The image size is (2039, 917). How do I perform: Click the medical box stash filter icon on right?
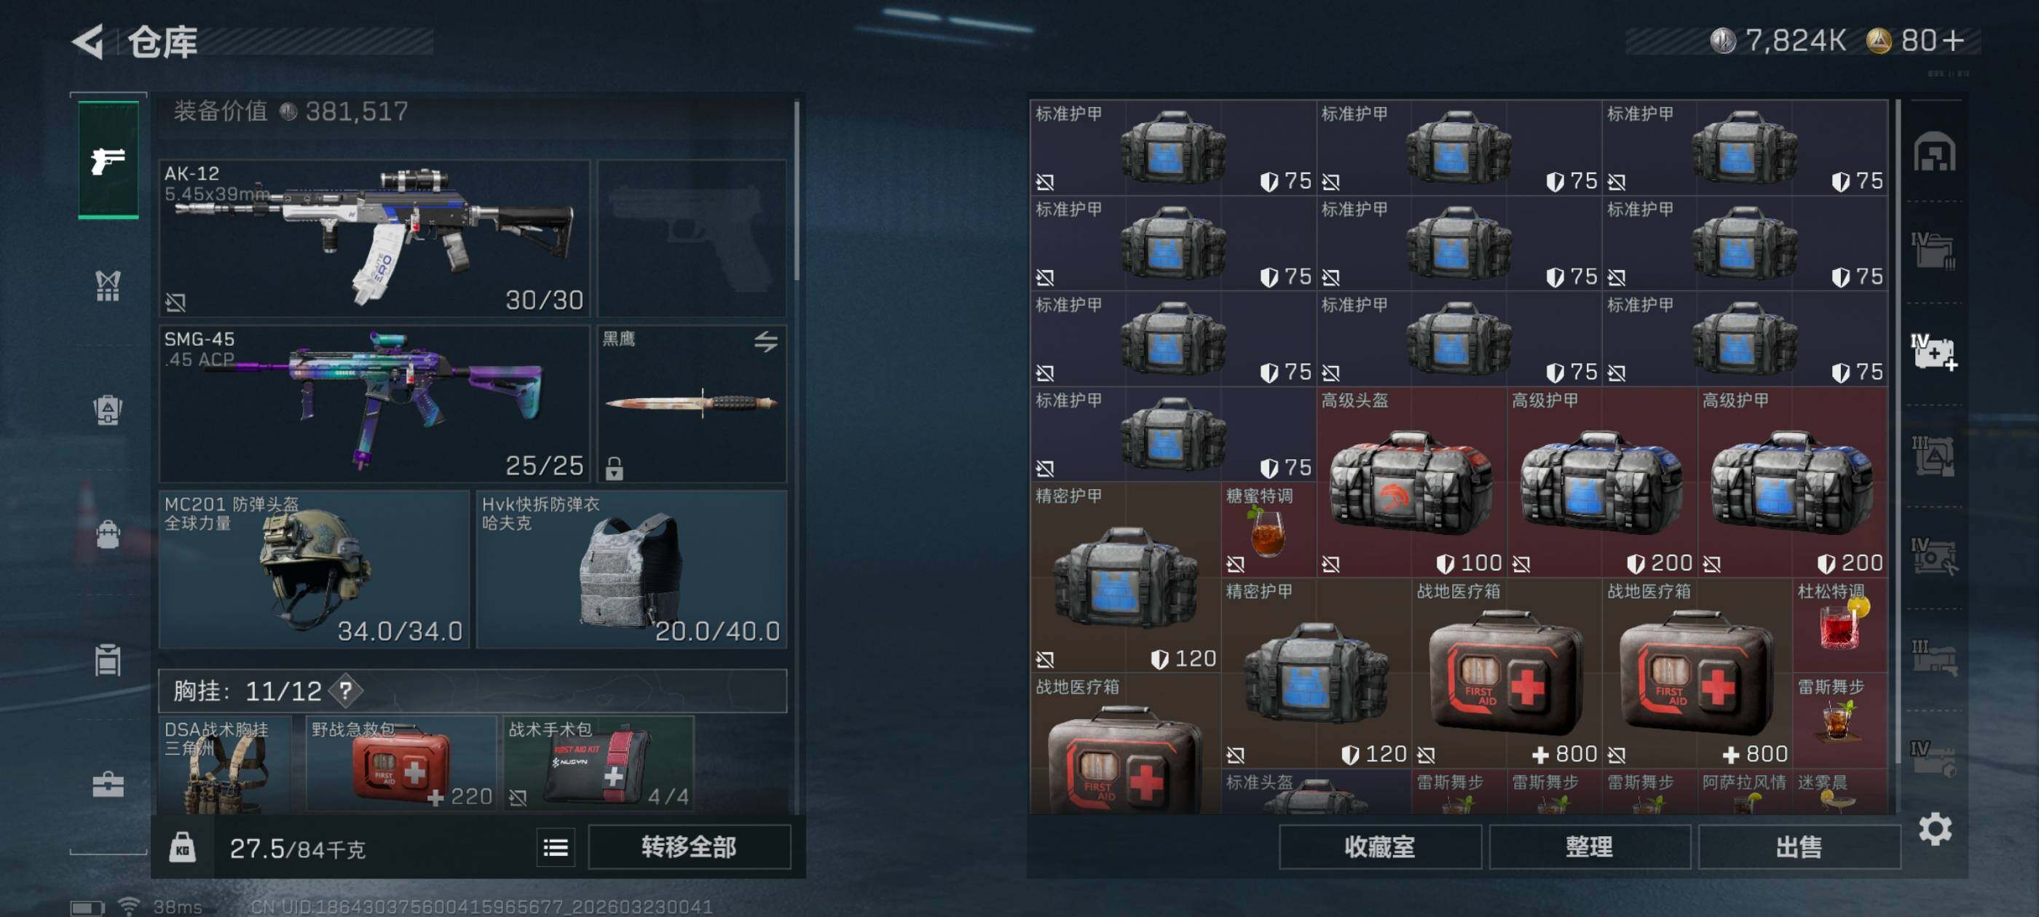pos(1933,353)
